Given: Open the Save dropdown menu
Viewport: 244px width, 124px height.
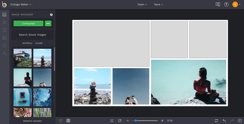Looking at the screenshot, I should click(x=158, y=4).
